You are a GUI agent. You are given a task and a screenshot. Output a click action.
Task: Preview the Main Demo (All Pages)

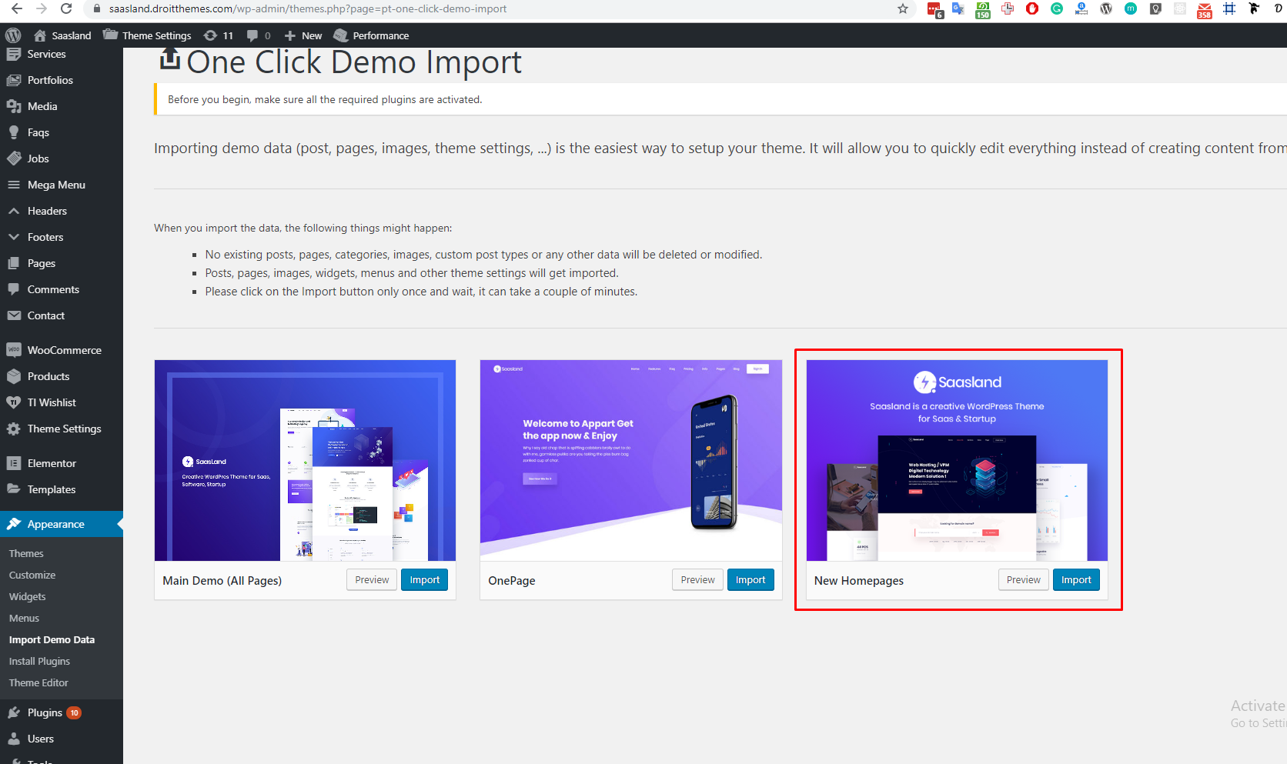372,580
